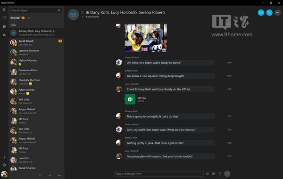Click Adam Jarman's avatar in the contact list

tap(13, 91)
